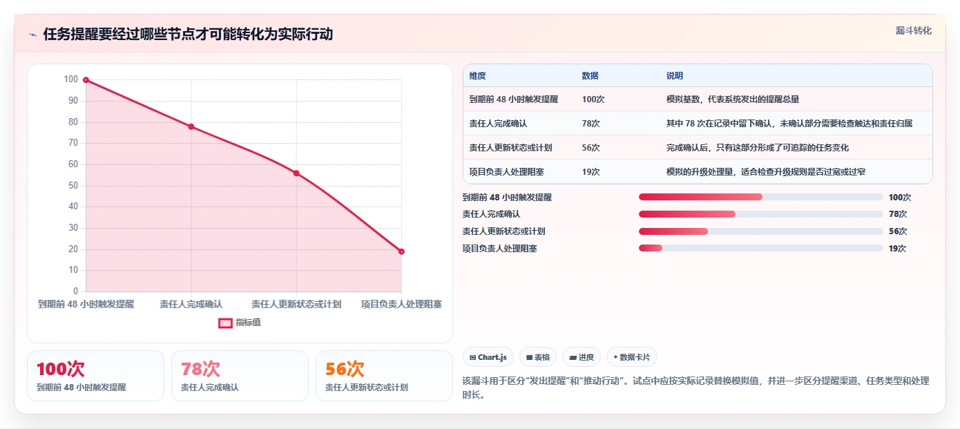Click the y-axis tick label 100
The height and width of the screenshot is (429, 960).
point(71,79)
